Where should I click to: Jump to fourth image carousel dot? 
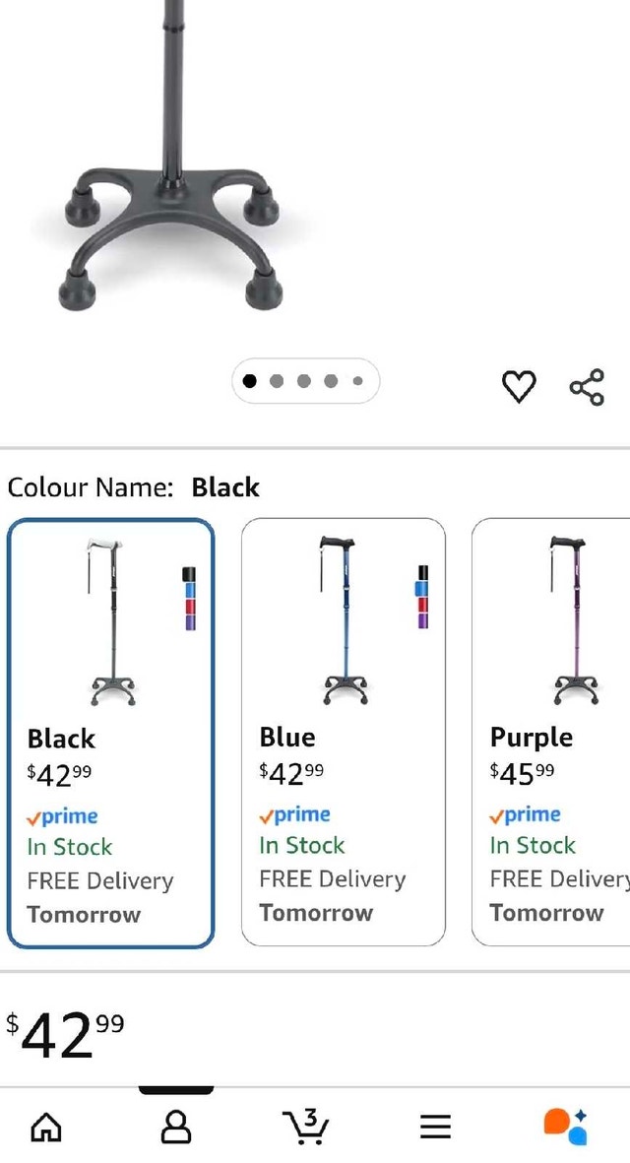click(x=331, y=381)
